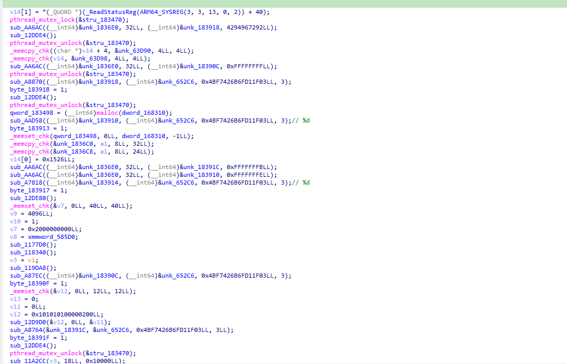This screenshot has width=567, height=364.
Task: Click the &unk_63D90 reference
Action: pyautogui.click(x=133, y=51)
